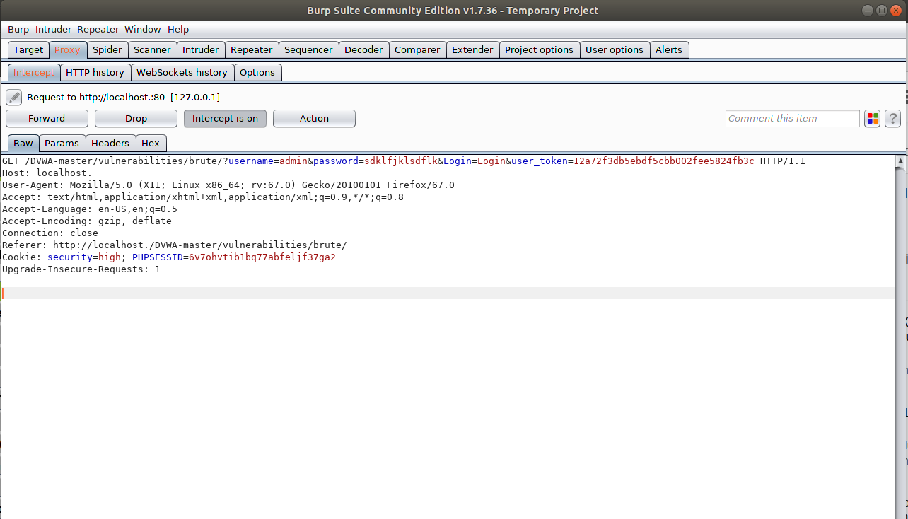This screenshot has height=519, width=908.
Task: Select the HTTP history sub-tab
Action: [x=95, y=72]
